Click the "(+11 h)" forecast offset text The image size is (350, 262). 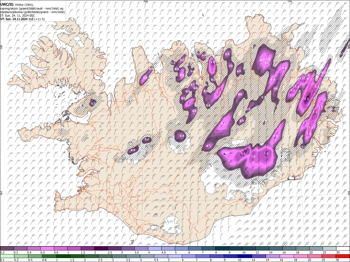(40, 19)
